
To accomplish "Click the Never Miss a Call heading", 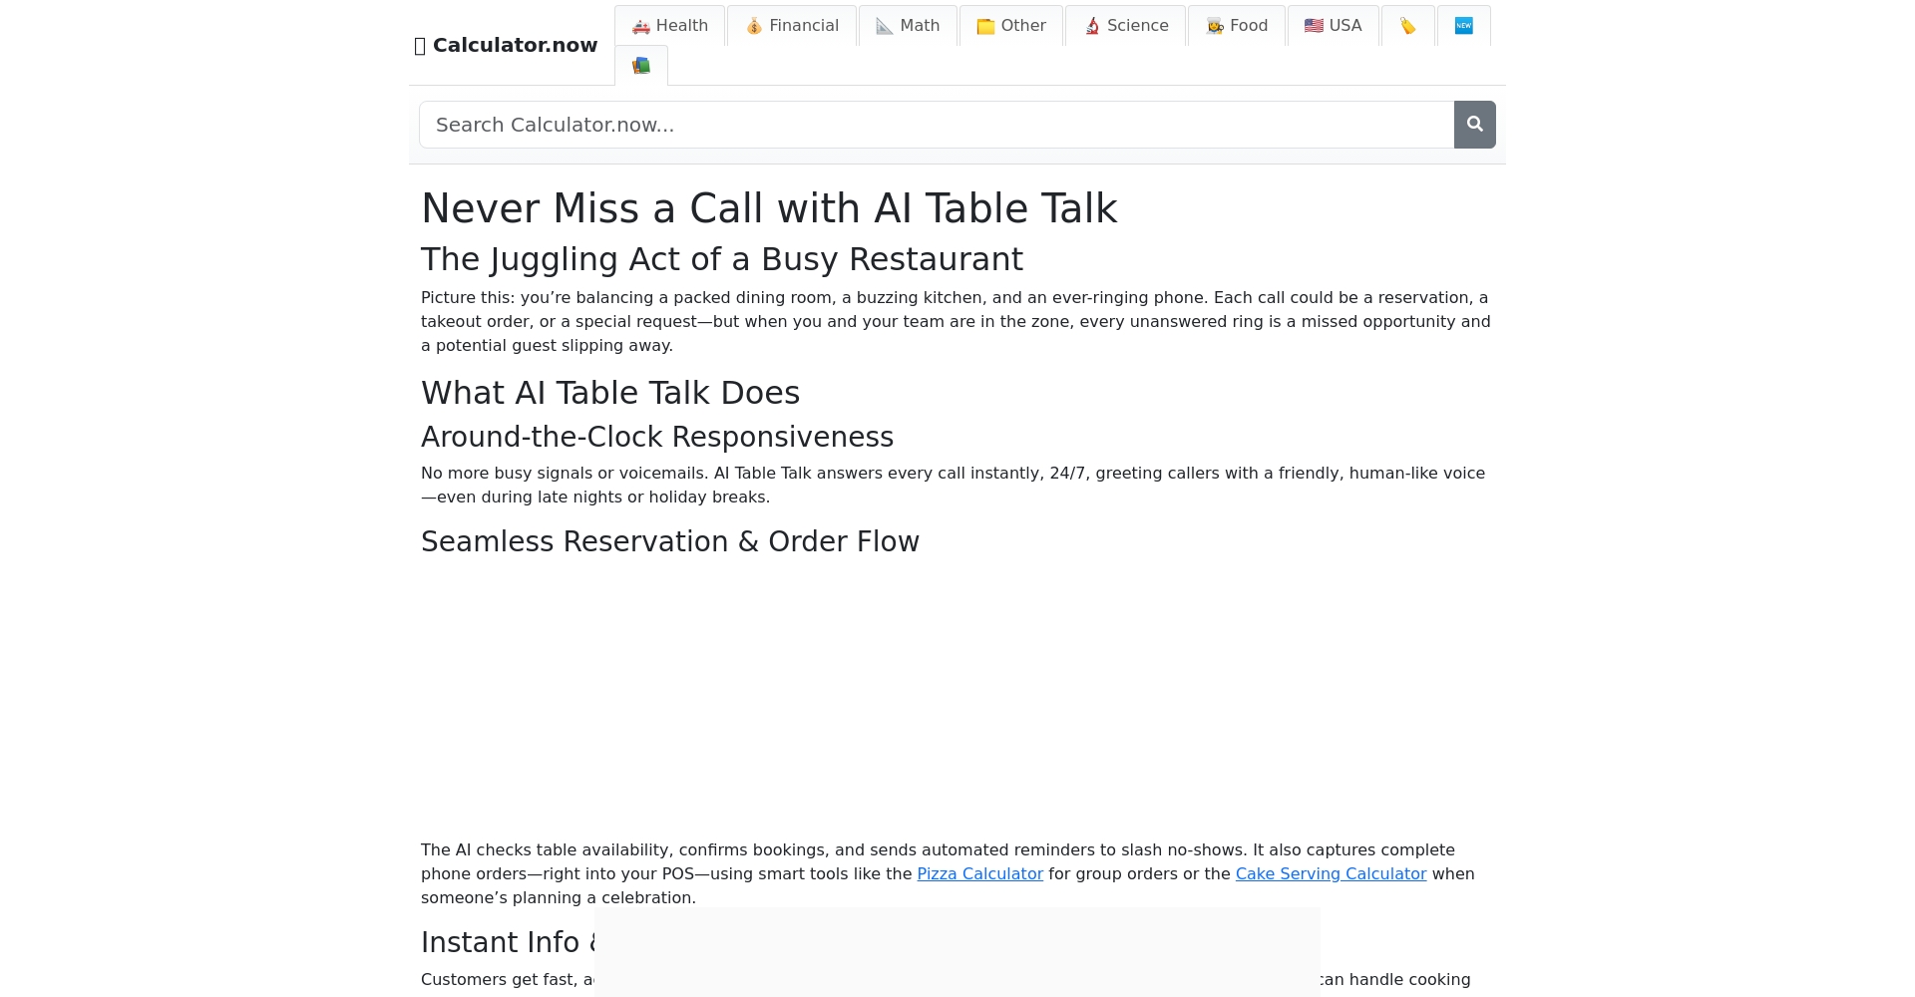I will pyautogui.click(x=768, y=208).
